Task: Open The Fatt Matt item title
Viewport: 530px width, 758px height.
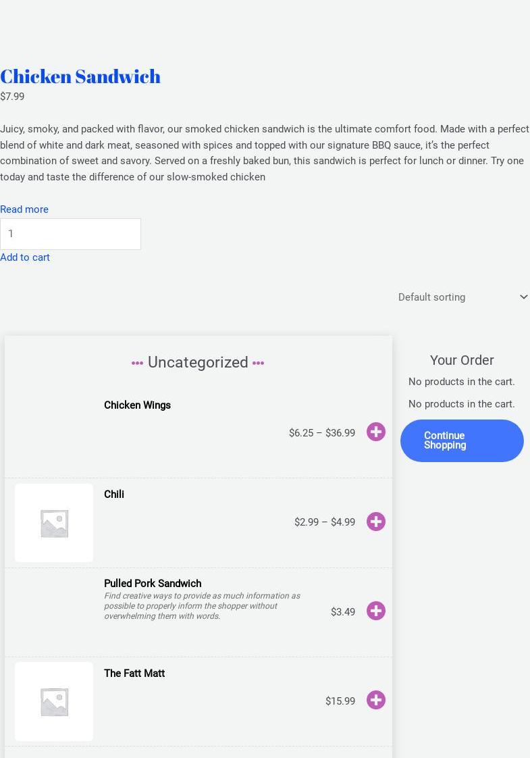Action: [134, 674]
